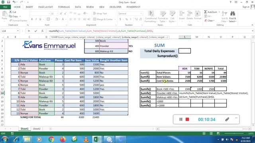The height and width of the screenshot is (143, 255).
Task: Open Cell Styles gallery
Action: click(x=172, y=17)
